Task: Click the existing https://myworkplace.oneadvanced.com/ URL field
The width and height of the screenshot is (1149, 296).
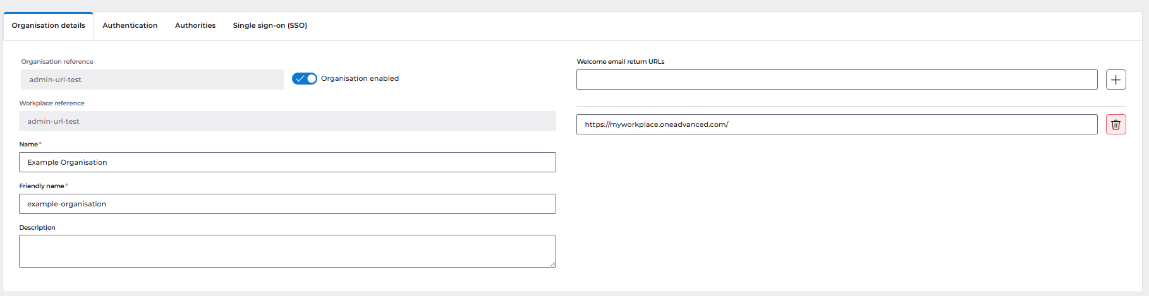Action: click(x=837, y=124)
